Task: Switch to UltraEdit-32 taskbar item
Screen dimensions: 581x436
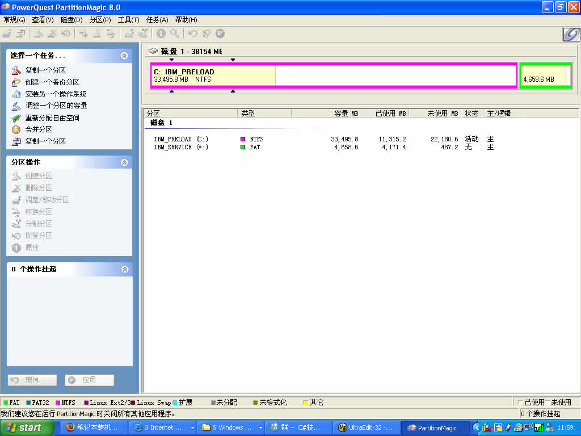Action: pyautogui.click(x=366, y=428)
